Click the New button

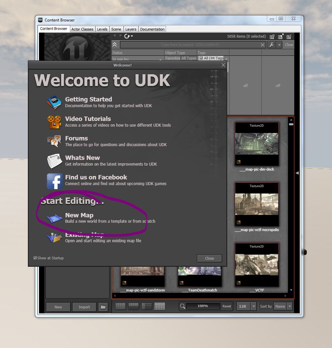point(58,307)
